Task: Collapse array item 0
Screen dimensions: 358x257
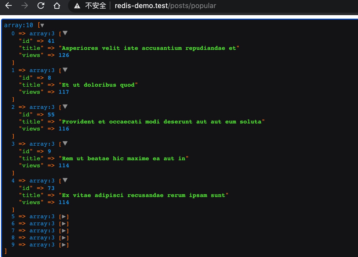Action: tap(65, 33)
